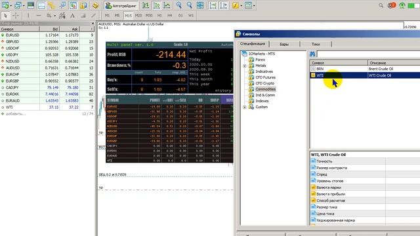This screenshot has height=236, width=420.
Task: Select the CFD Futures folder
Action: tap(265, 77)
